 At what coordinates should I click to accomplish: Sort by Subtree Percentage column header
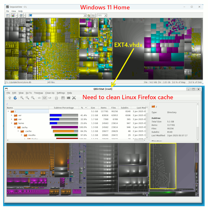click(64, 108)
